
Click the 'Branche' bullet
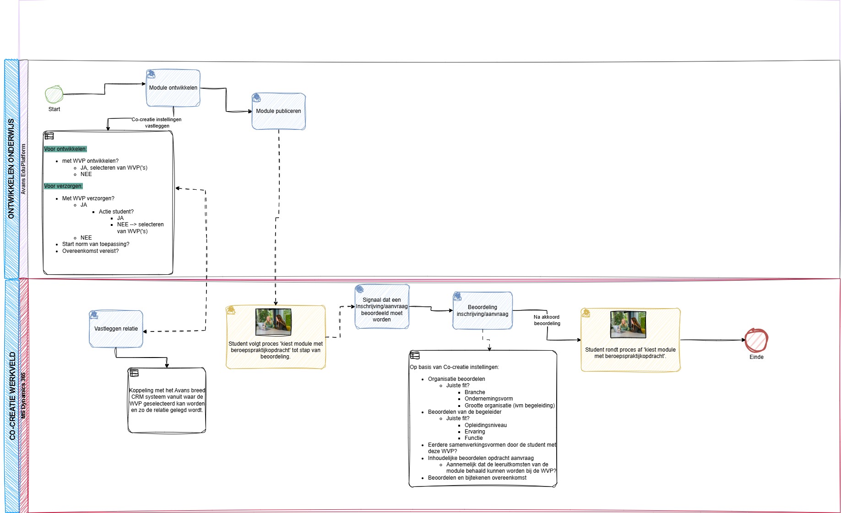pyautogui.click(x=475, y=392)
